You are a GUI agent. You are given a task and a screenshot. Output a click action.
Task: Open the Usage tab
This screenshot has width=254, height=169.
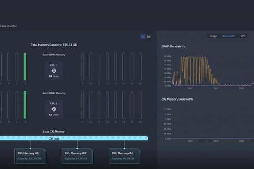tap(213, 36)
